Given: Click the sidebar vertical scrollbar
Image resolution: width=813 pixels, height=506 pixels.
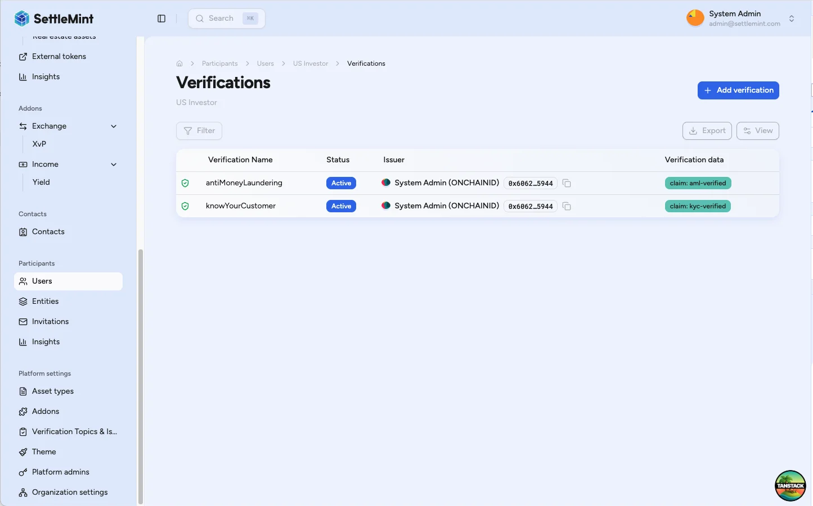Looking at the screenshot, I should [x=140, y=376].
